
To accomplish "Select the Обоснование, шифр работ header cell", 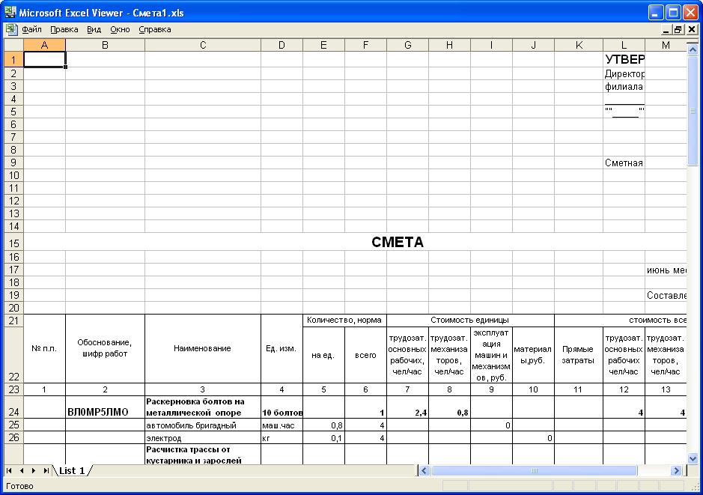I will 105,348.
